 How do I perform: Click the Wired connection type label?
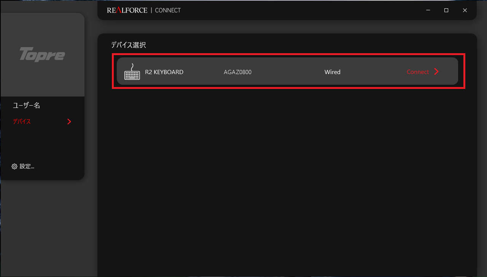click(332, 72)
